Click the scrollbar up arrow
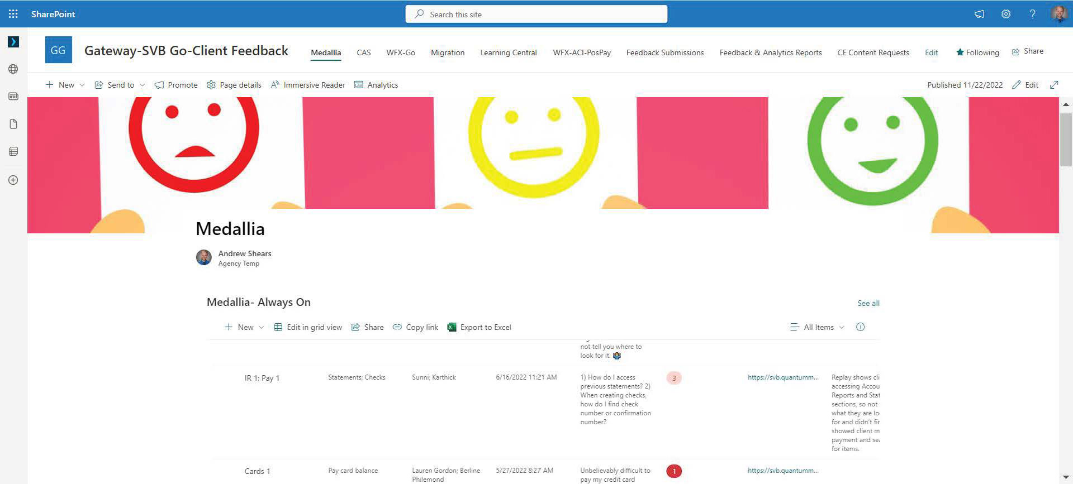1073x484 pixels. pyautogui.click(x=1066, y=104)
